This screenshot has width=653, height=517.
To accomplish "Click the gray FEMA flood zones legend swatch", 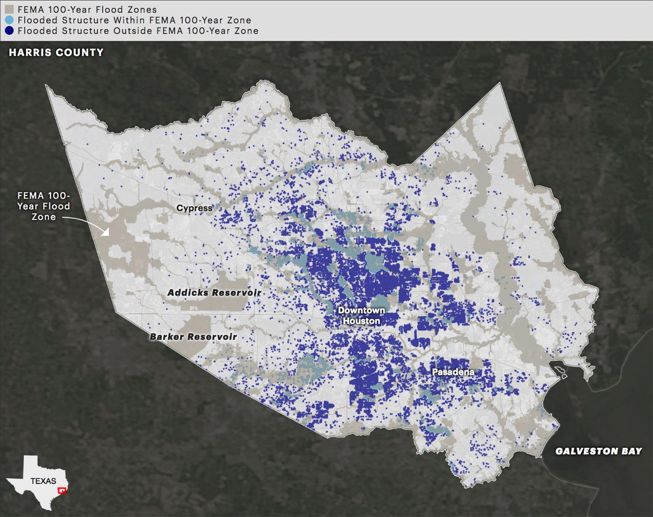I will pos(9,9).
